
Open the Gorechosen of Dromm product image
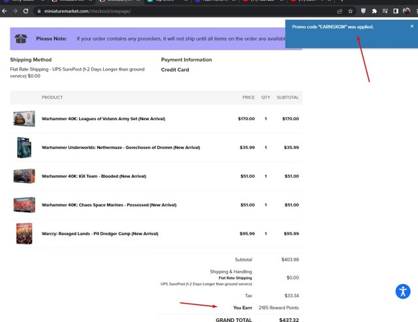pyautogui.click(x=24, y=148)
